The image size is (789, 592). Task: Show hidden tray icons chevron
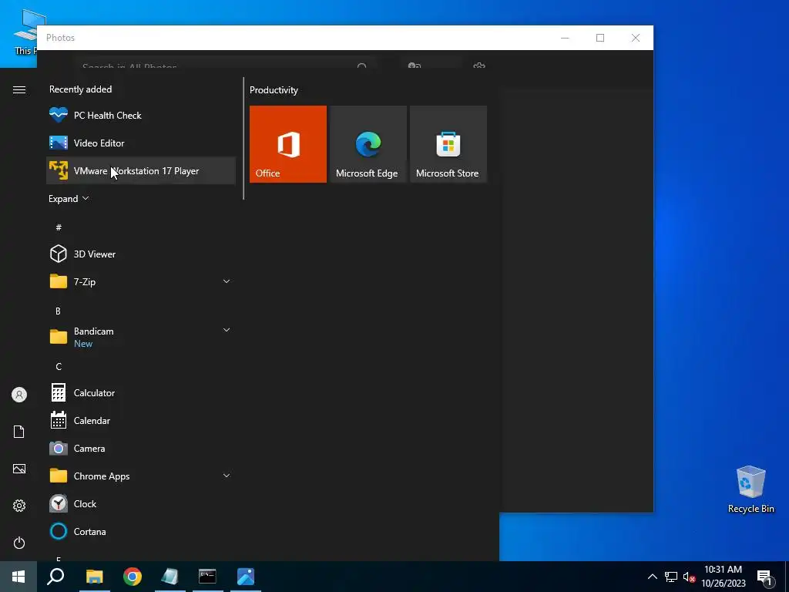[x=652, y=577]
